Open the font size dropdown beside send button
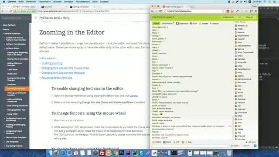This screenshot has height=157, width=279. pos(250,146)
